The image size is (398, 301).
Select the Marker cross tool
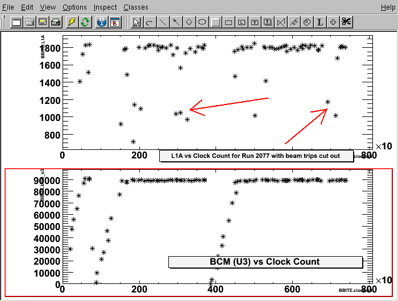pos(334,22)
